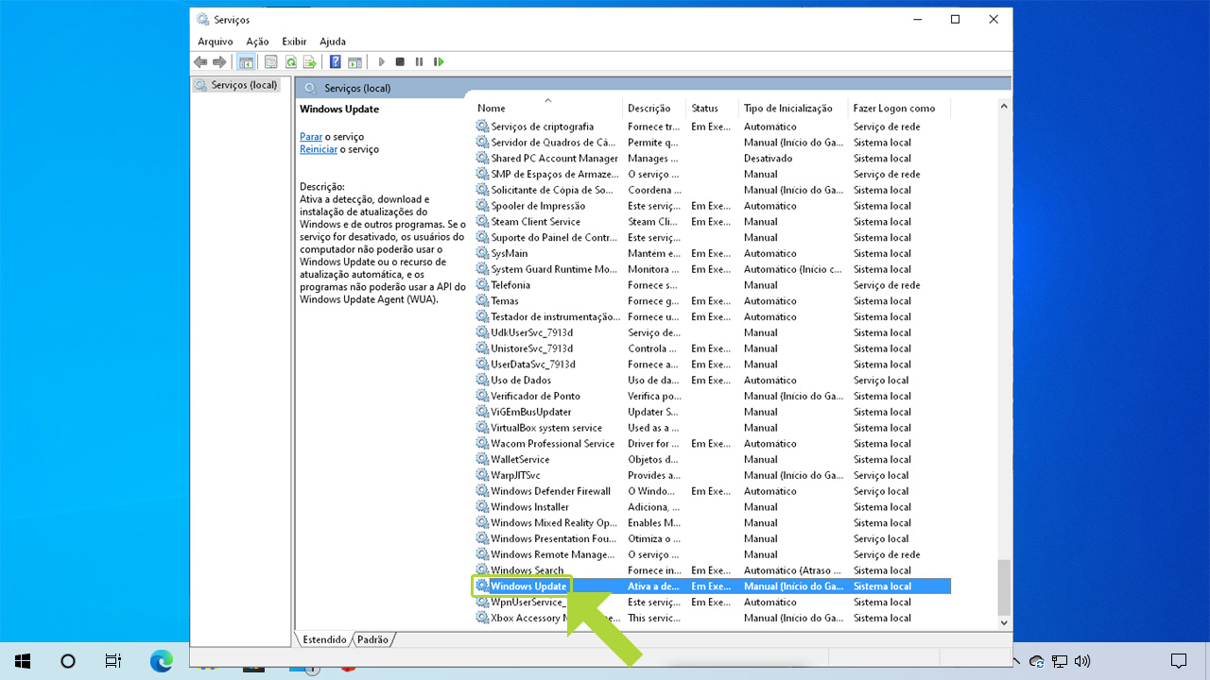The image size is (1210, 680).
Task: Open the Exportar Lista icon
Action: pos(307,61)
